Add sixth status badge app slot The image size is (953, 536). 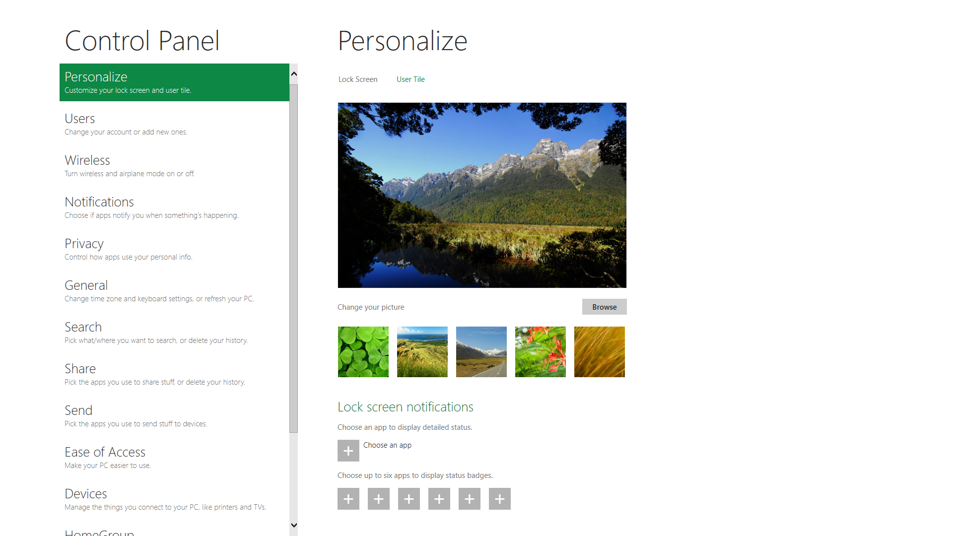[500, 499]
